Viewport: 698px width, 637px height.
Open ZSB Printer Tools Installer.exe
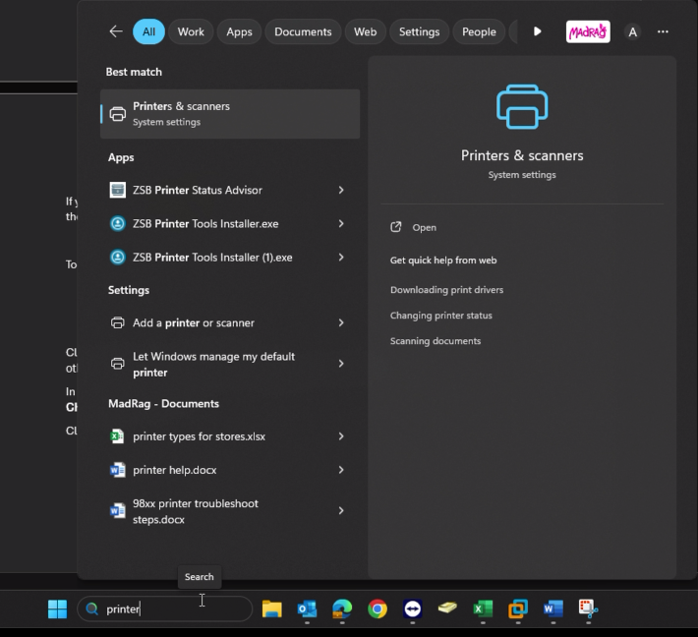230,223
